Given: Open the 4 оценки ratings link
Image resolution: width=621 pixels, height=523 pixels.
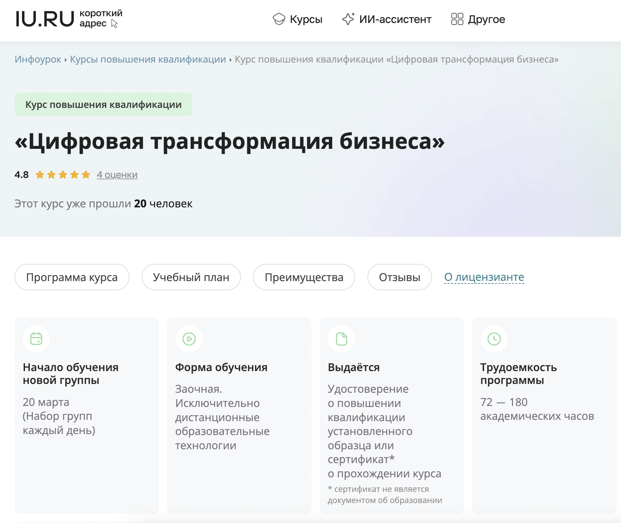Looking at the screenshot, I should (x=117, y=175).
